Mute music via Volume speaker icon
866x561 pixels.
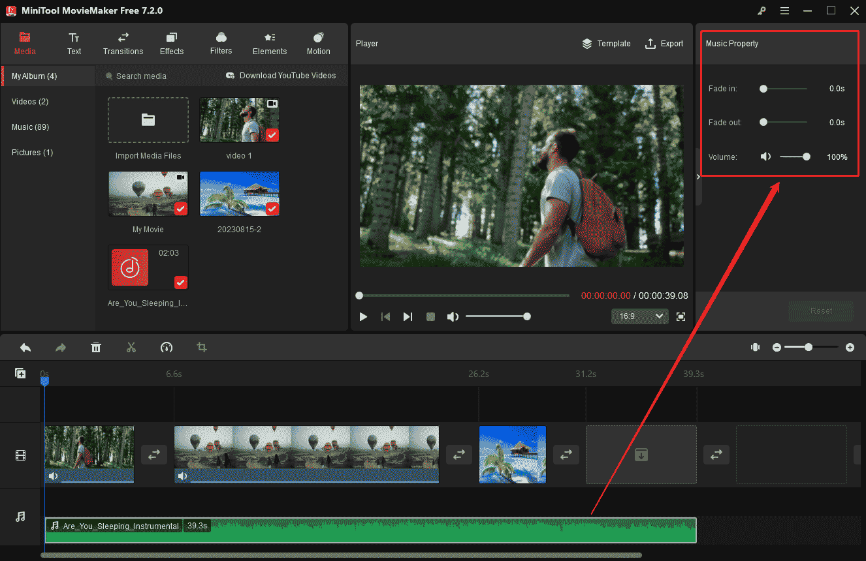[x=765, y=157]
